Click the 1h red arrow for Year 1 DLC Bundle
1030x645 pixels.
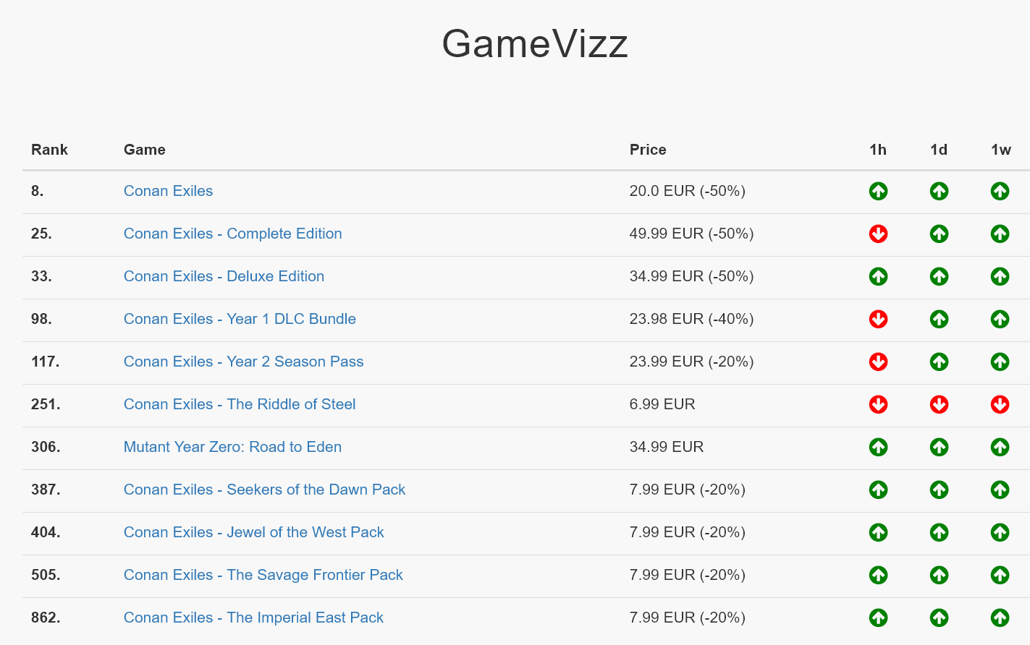coord(878,320)
